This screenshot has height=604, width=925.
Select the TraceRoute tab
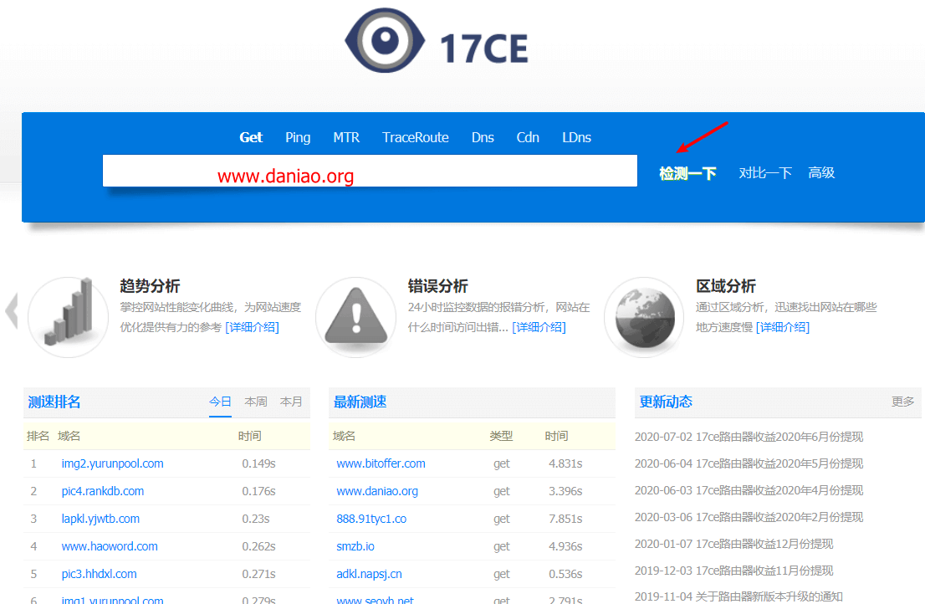point(416,137)
